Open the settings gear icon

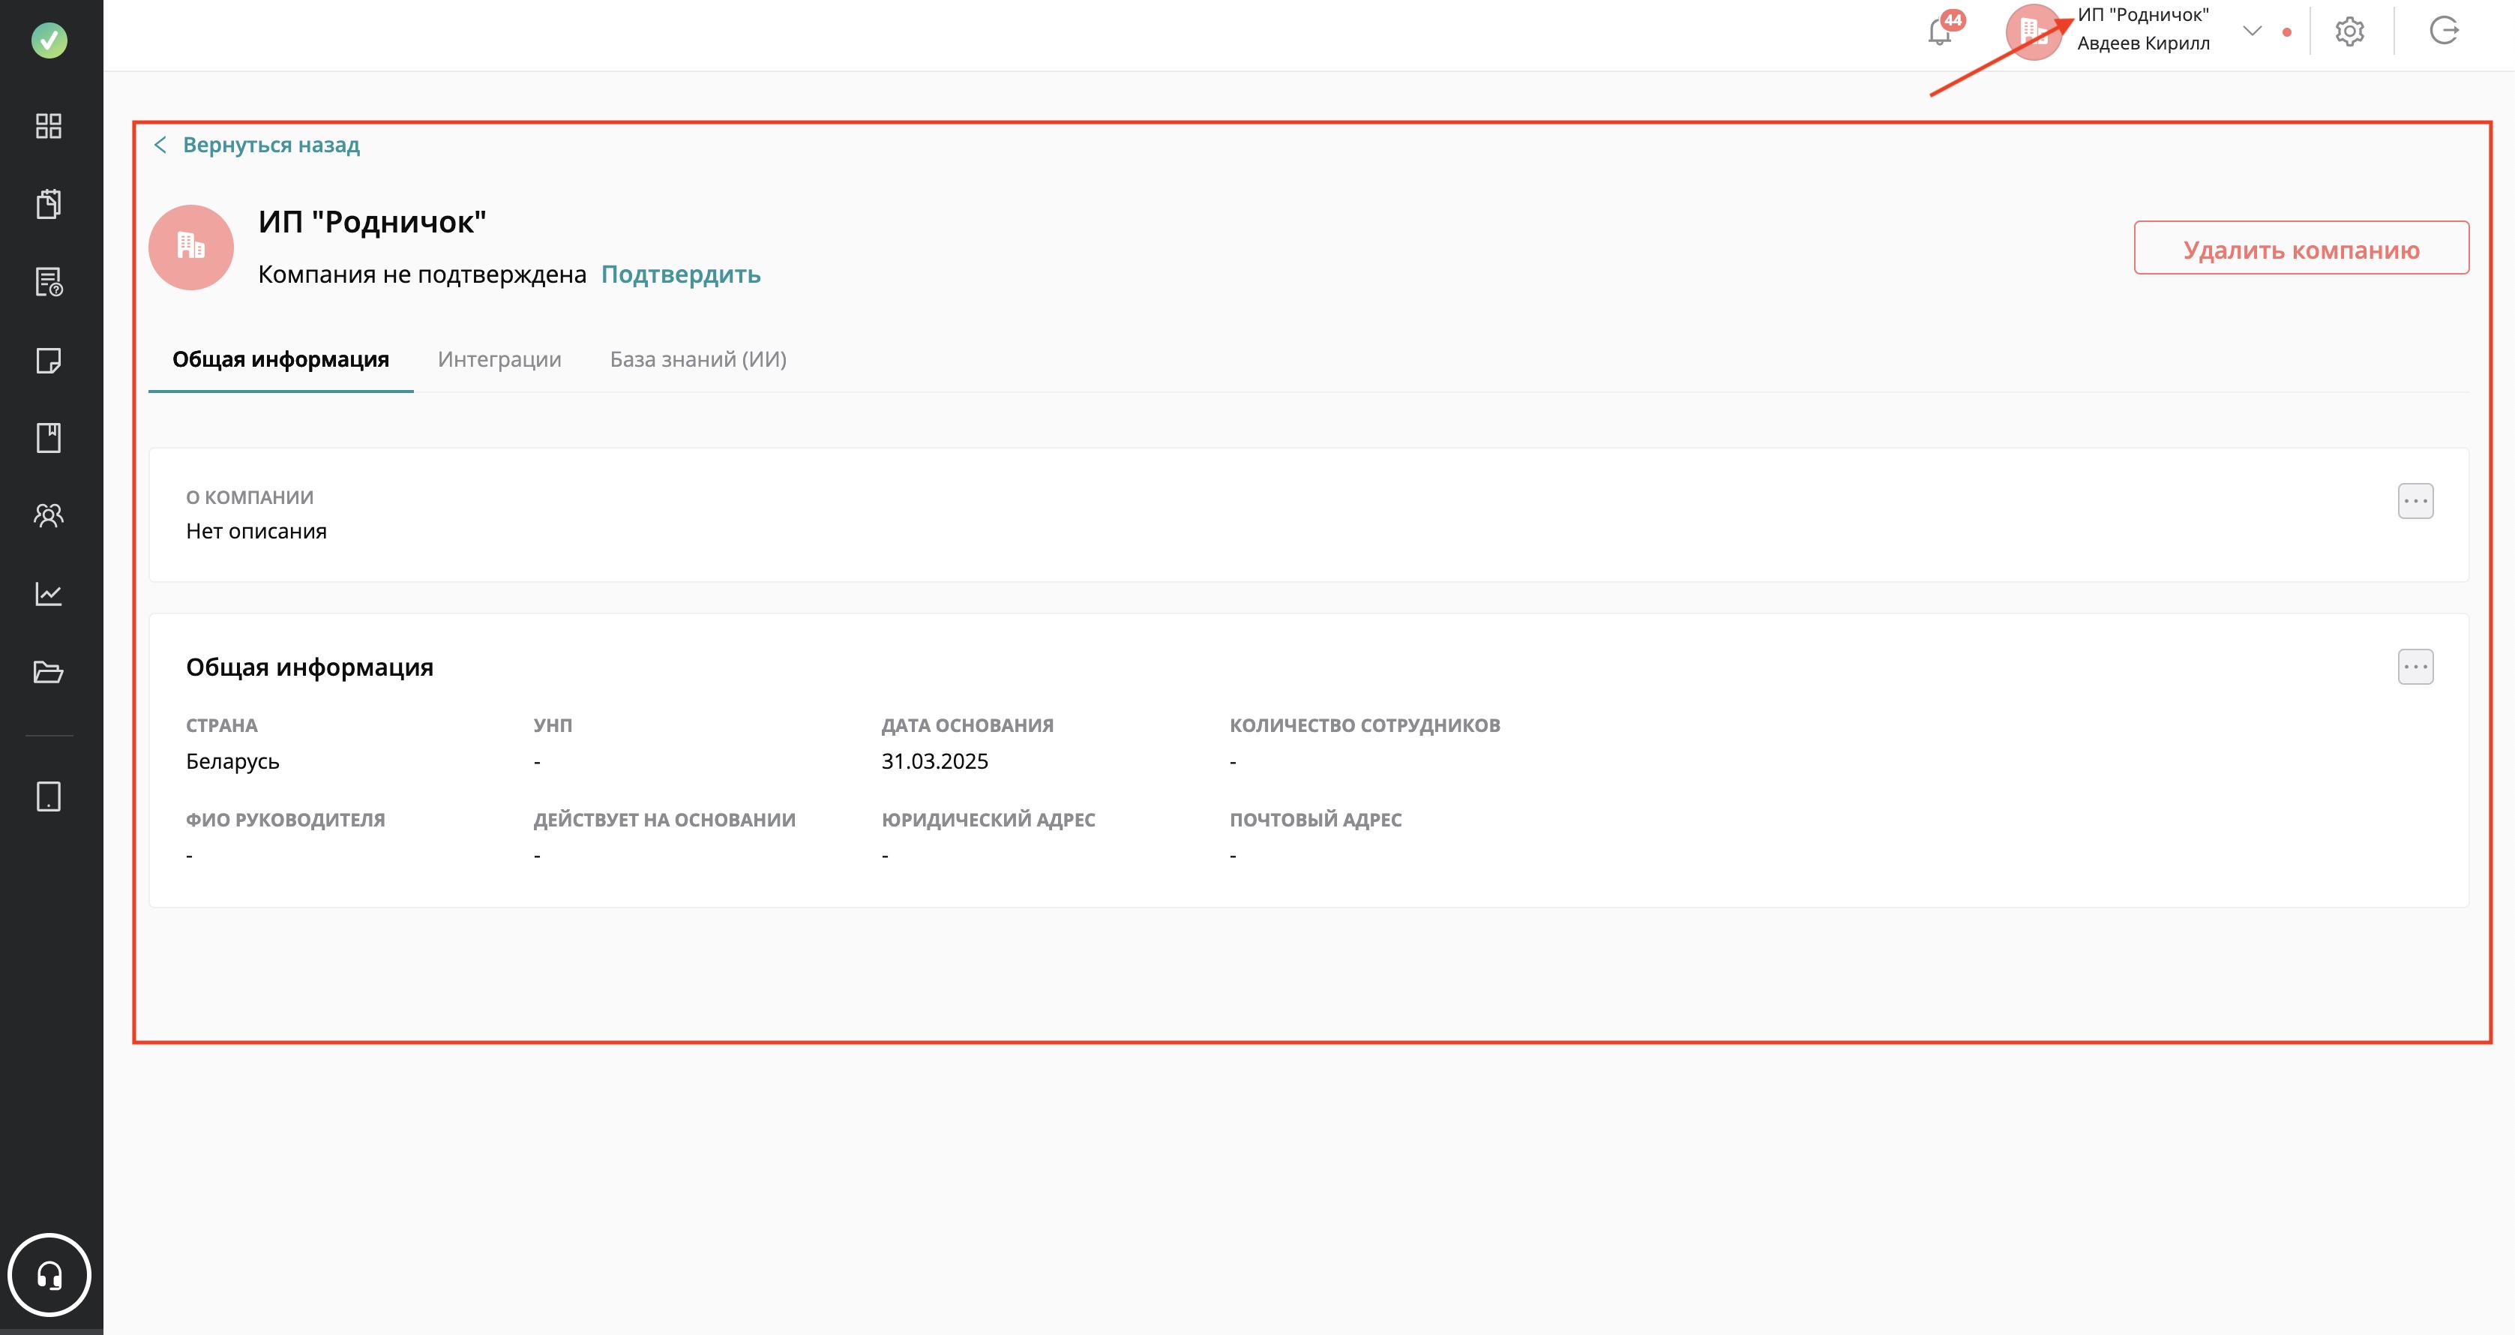point(2349,32)
